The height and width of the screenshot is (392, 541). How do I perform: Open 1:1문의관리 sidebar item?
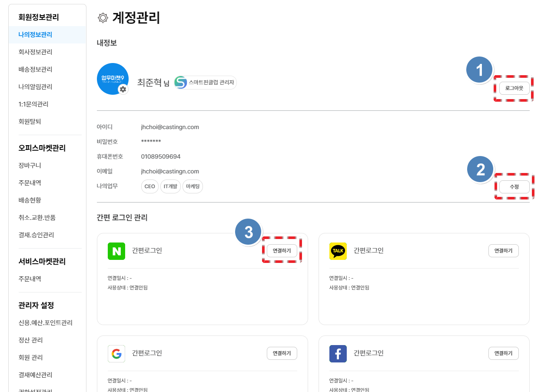pos(33,104)
